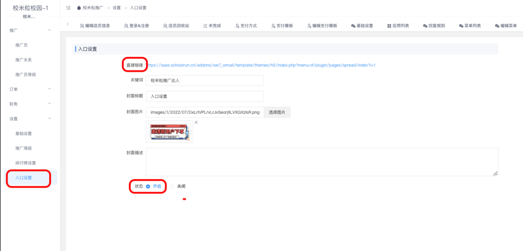This screenshot has height=251, width=523.
Task: Switch to the 编辑支付模板 tab
Action: click(x=322, y=26)
